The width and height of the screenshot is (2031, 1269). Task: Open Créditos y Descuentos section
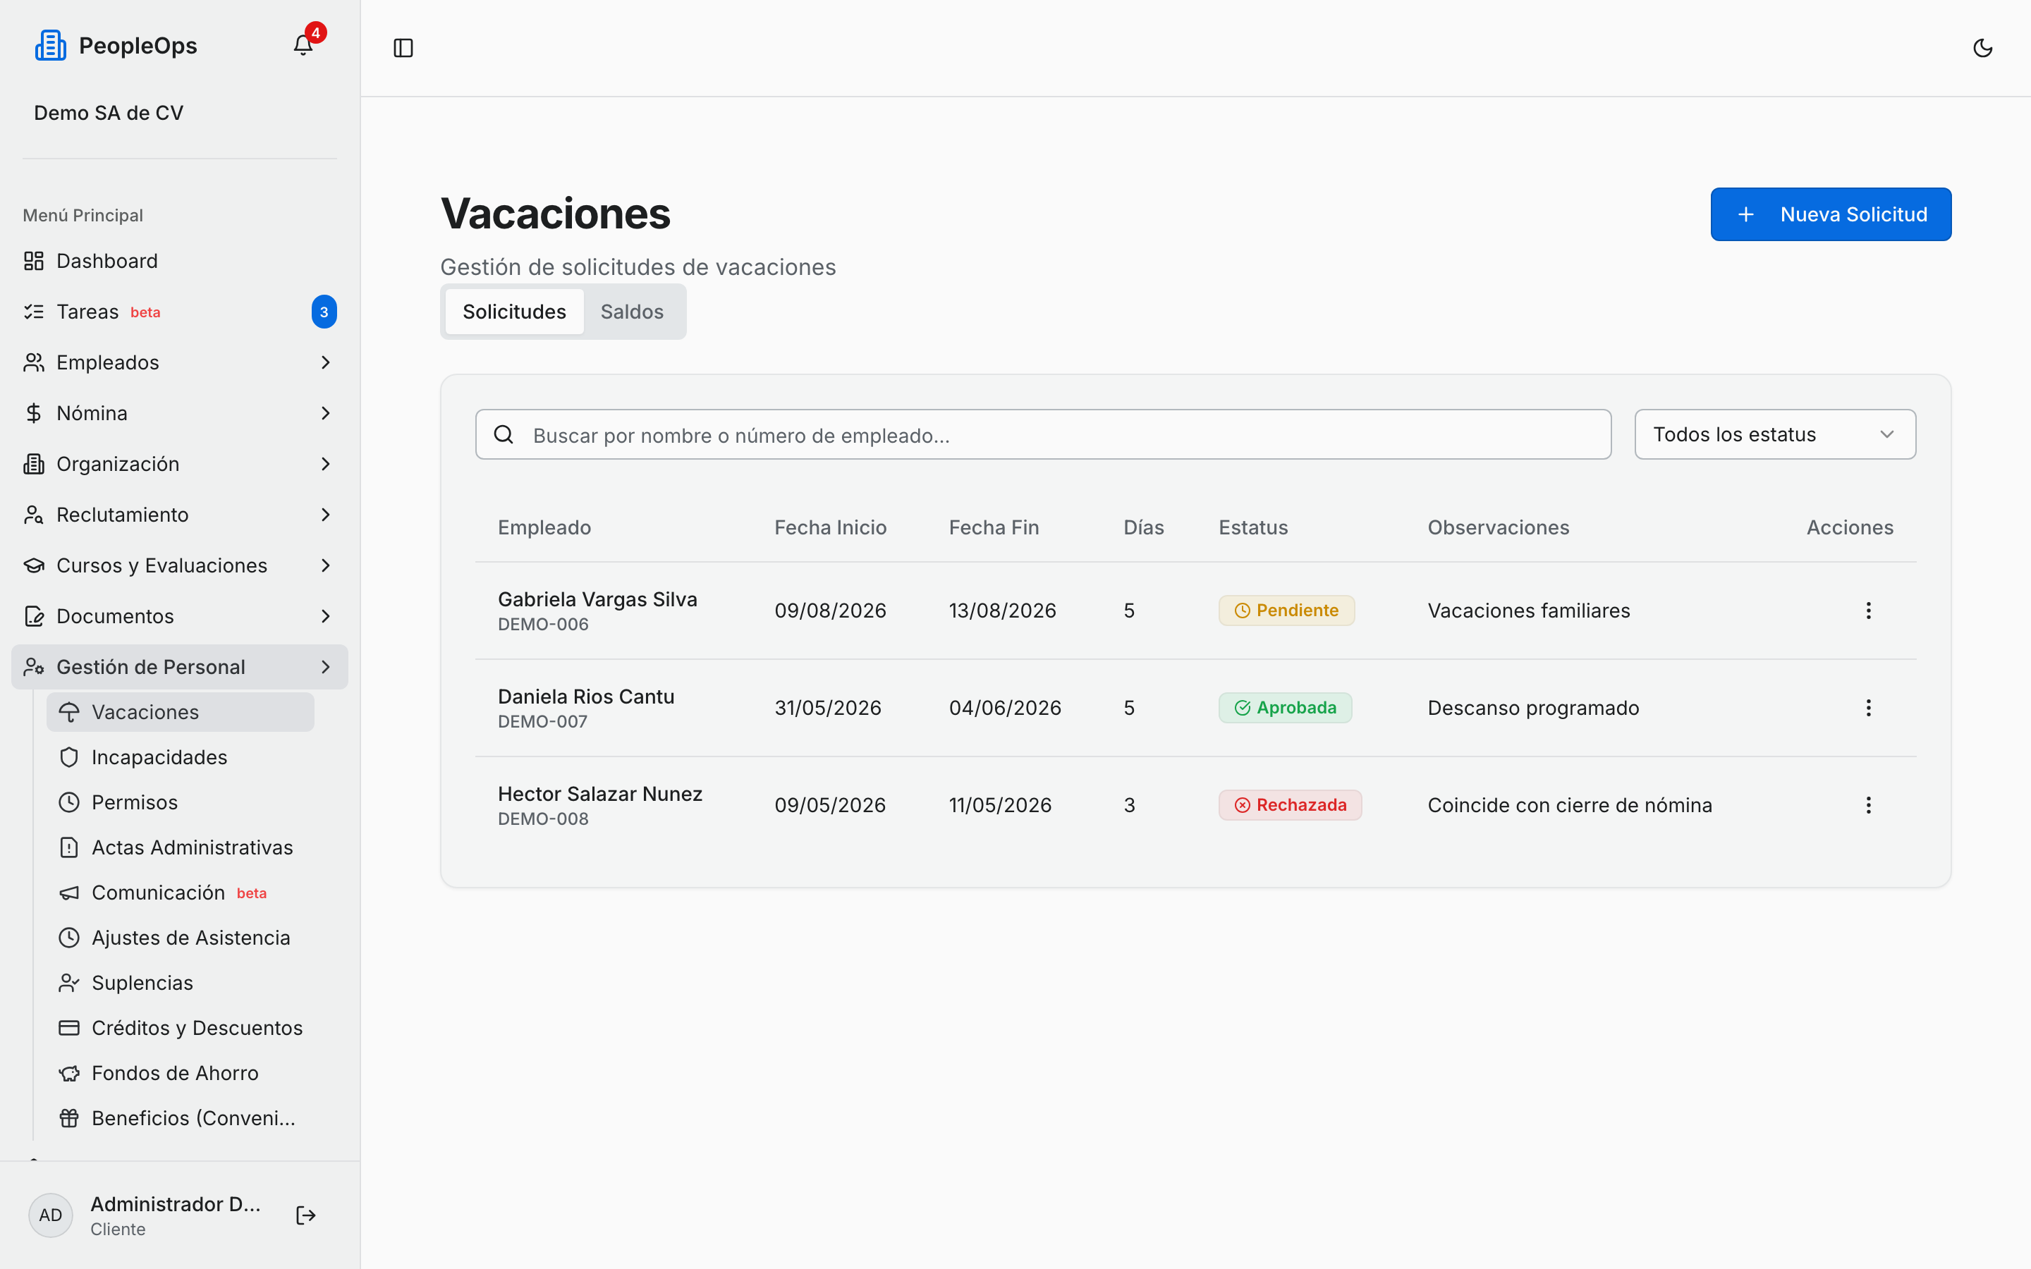tap(181, 1028)
